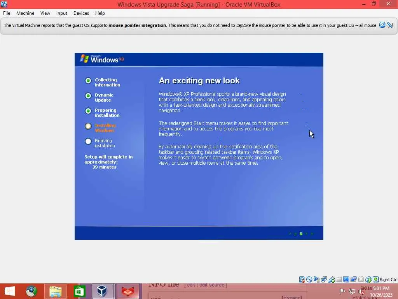Click the don't-show-again crossed speech bubble icon
This screenshot has height=299, width=398.
click(x=389, y=25)
